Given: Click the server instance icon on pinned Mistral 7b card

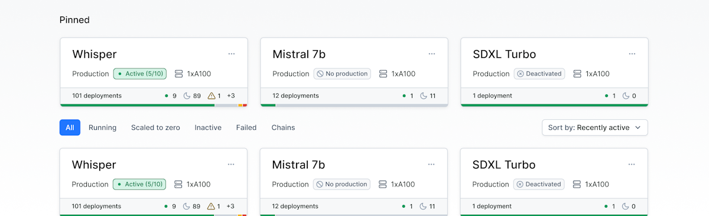Looking at the screenshot, I should (x=383, y=74).
